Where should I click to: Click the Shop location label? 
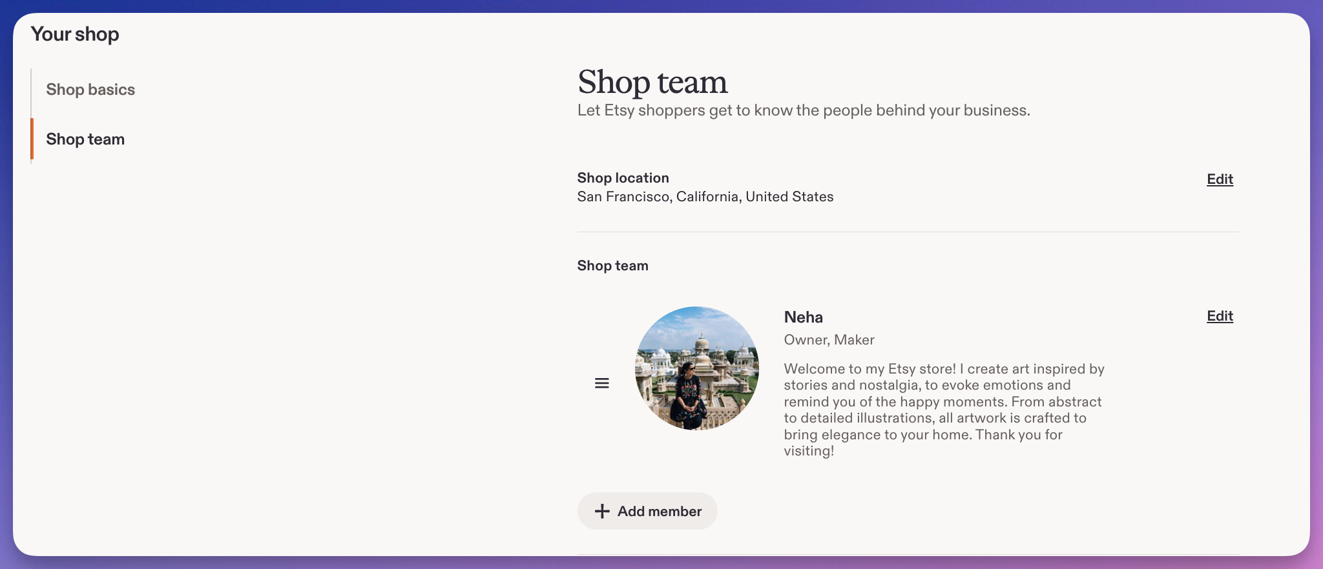[x=623, y=178]
